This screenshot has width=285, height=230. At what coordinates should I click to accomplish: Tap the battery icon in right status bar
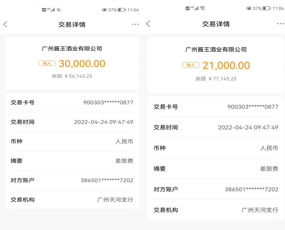click(266, 8)
